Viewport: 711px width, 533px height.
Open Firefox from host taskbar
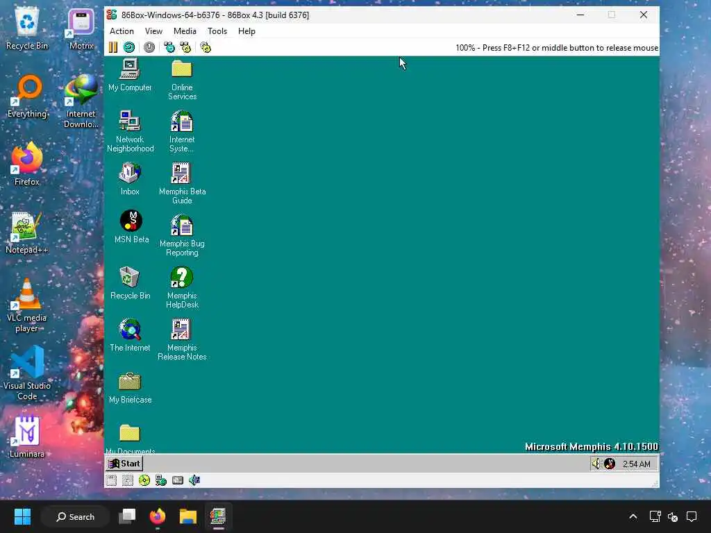pos(158,516)
